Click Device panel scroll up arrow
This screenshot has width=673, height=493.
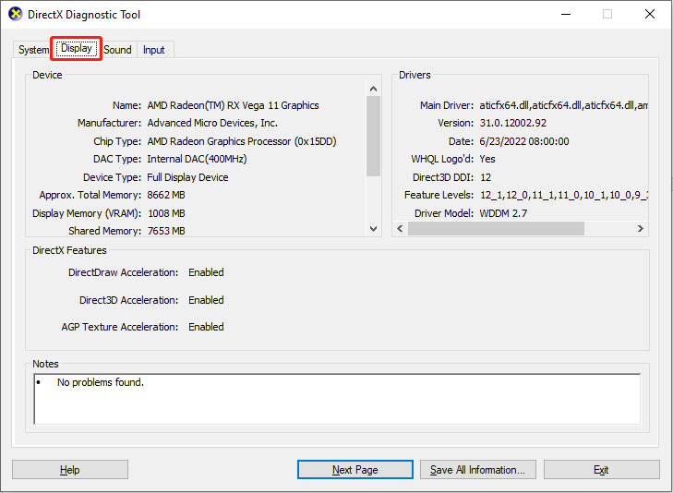tap(373, 89)
